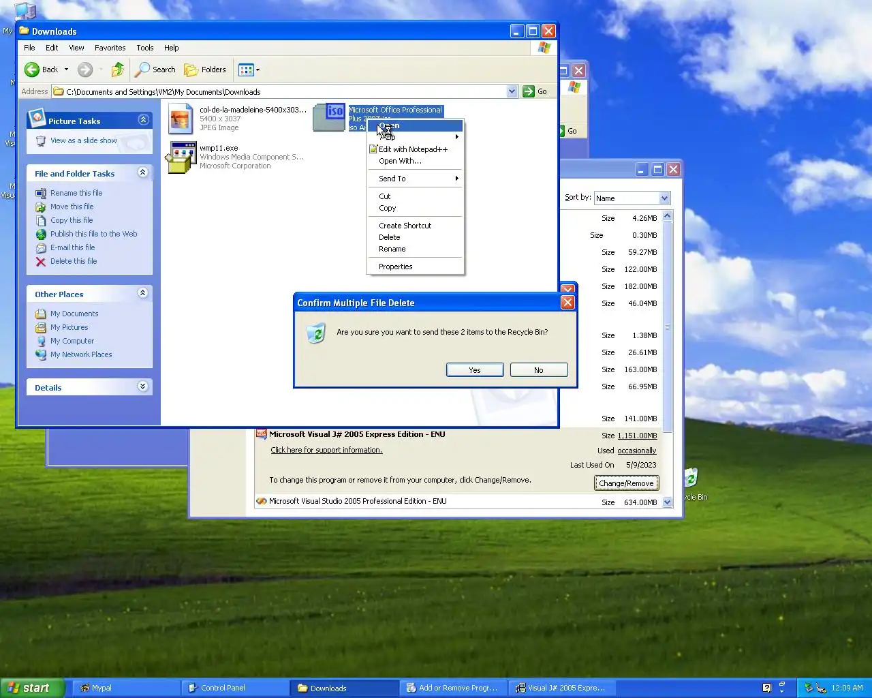The width and height of the screenshot is (872, 698).
Task: Click E-mail this file task
Action: (72, 247)
